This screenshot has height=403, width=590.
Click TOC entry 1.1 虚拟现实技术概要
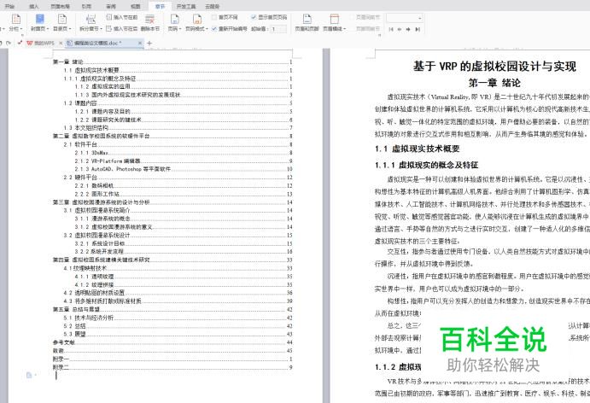pyautogui.click(x=178, y=70)
